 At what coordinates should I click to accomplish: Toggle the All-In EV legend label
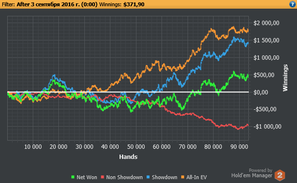pos(197,177)
